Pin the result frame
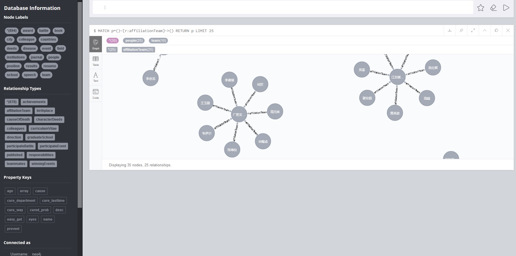 tap(461, 30)
